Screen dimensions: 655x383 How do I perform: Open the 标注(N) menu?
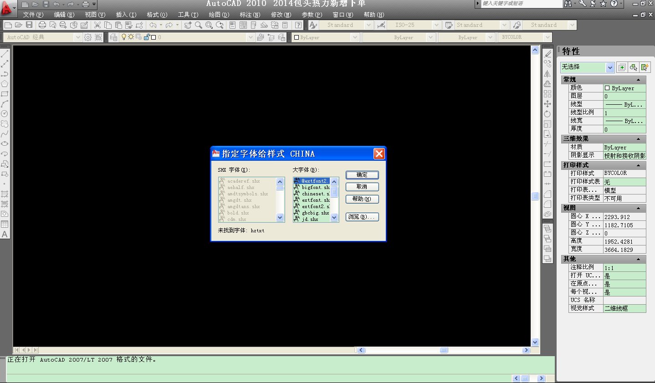(x=250, y=15)
